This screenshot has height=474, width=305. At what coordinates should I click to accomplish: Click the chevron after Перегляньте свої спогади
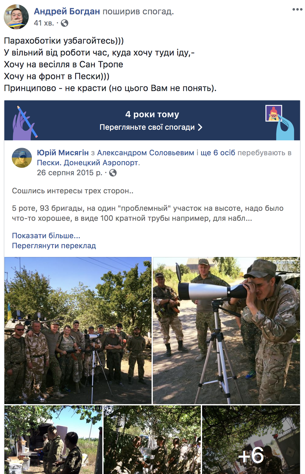point(200,127)
